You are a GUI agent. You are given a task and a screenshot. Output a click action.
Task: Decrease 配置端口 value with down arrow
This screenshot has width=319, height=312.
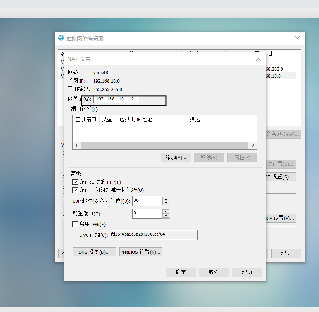click(166, 216)
